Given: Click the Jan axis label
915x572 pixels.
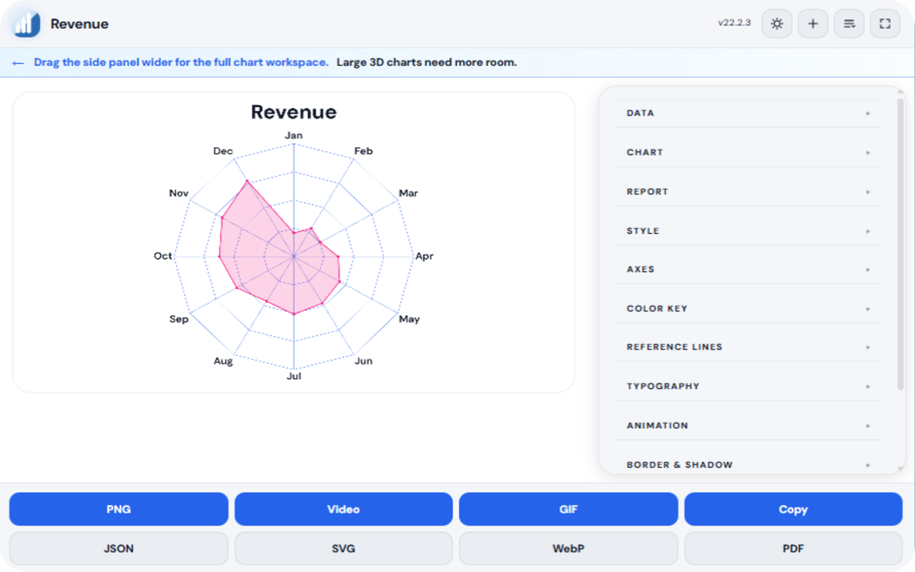Looking at the screenshot, I should coord(294,135).
